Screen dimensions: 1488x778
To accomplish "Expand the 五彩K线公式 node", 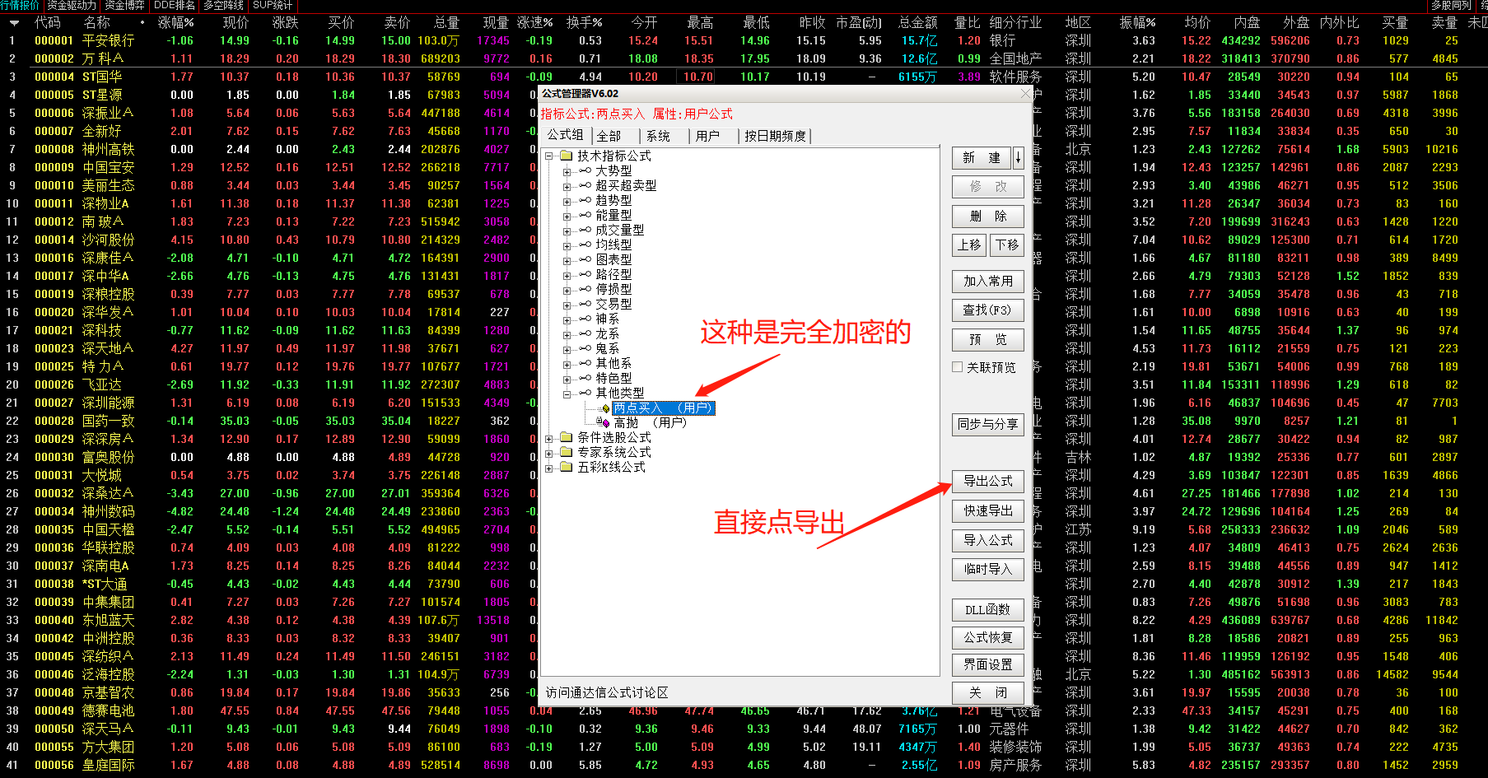I will [x=549, y=468].
